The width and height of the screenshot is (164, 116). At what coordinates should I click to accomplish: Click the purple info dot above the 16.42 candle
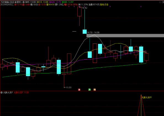[x=80, y=7]
